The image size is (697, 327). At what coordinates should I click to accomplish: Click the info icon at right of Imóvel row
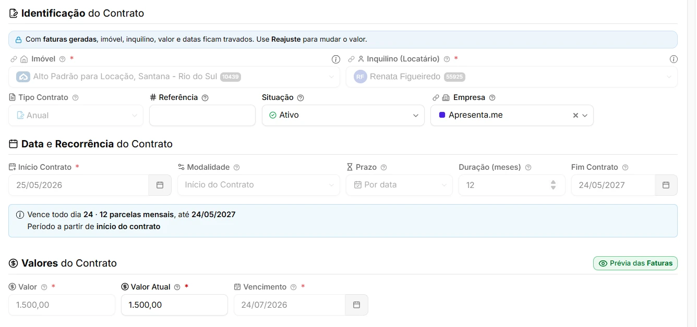(x=336, y=59)
